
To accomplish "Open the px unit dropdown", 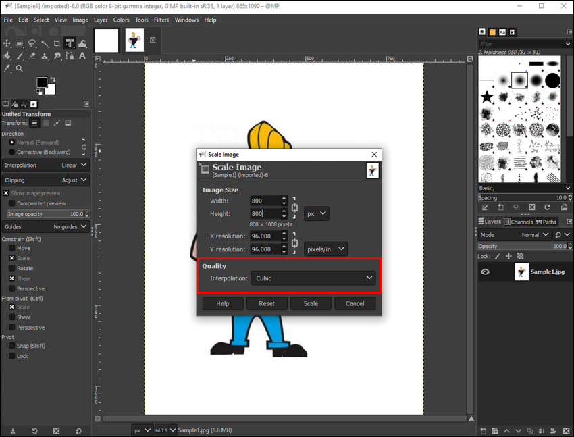I will [316, 213].
